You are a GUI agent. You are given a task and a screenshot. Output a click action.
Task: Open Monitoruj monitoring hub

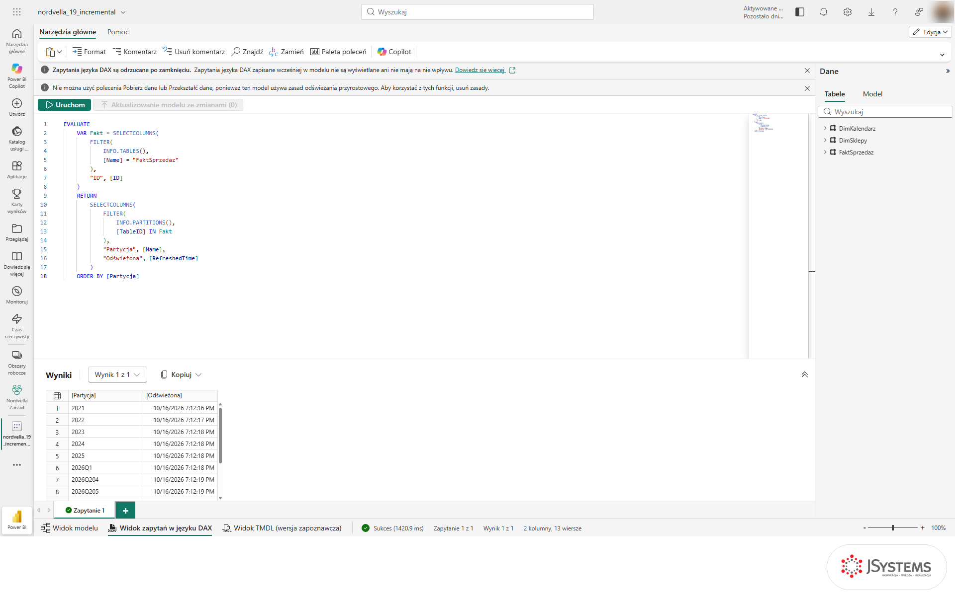click(17, 295)
